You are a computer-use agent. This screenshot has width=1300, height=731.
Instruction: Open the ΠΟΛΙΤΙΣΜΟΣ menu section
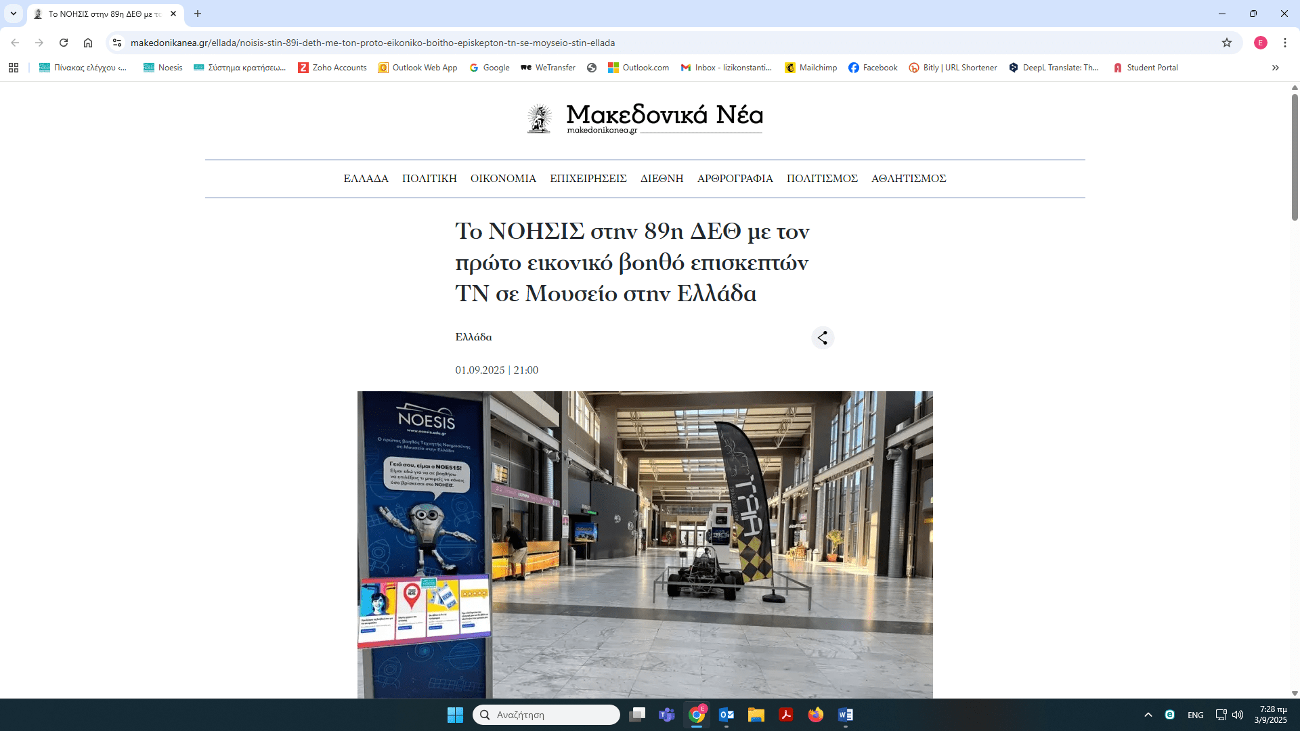[822, 179]
